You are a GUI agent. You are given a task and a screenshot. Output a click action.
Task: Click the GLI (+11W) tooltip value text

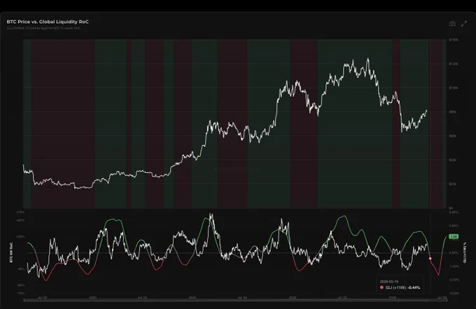(x=402, y=287)
